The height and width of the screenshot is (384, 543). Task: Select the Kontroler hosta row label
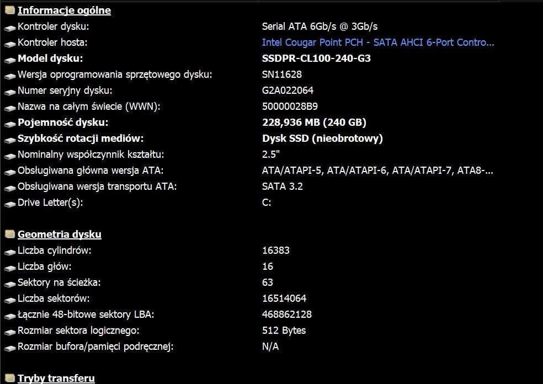[x=52, y=42]
